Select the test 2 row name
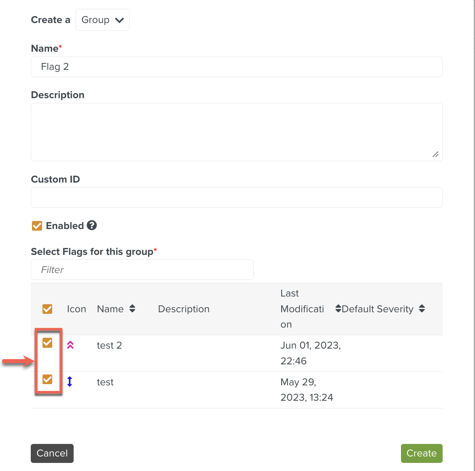Screen dimensions: 475x471 click(x=109, y=345)
